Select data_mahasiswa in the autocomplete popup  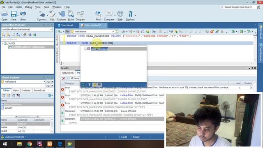(99, 49)
